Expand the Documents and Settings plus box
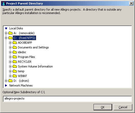 pos(10,47)
